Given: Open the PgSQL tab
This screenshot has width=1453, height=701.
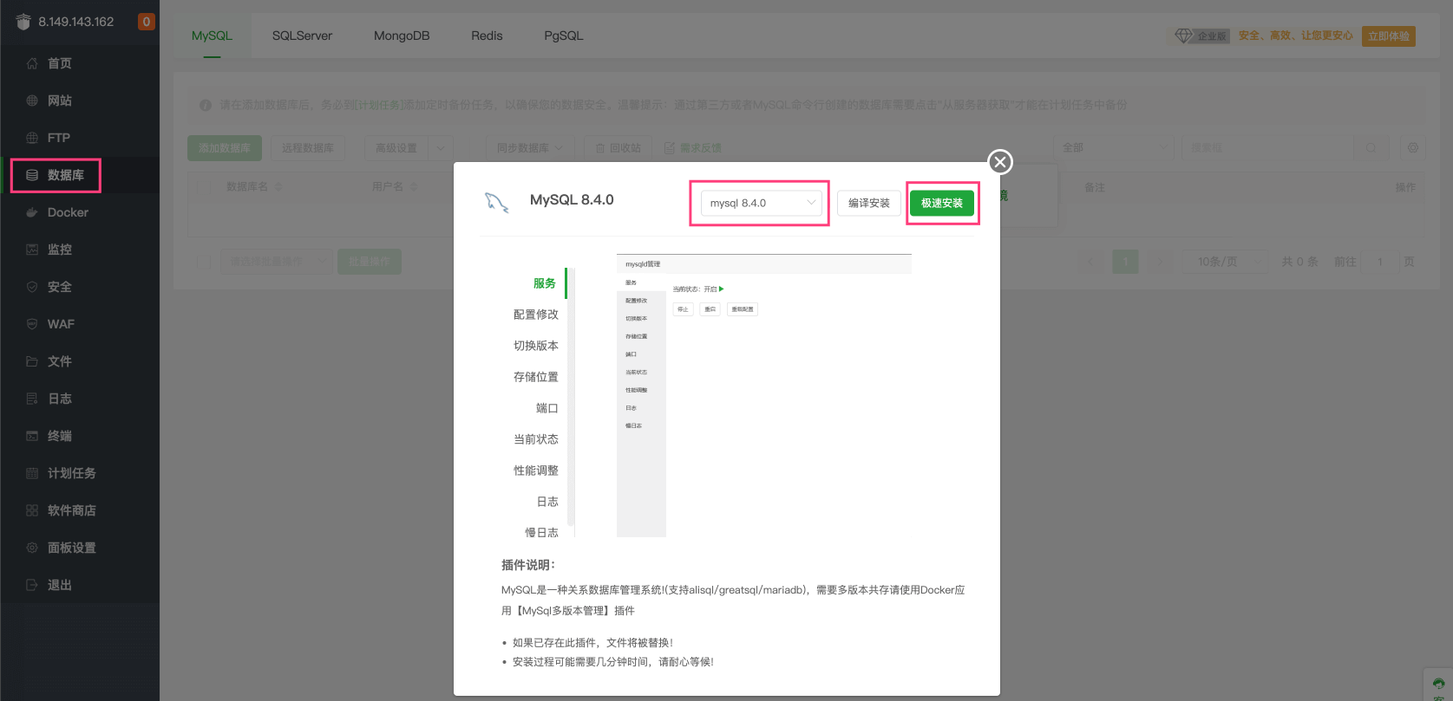Looking at the screenshot, I should (x=563, y=36).
